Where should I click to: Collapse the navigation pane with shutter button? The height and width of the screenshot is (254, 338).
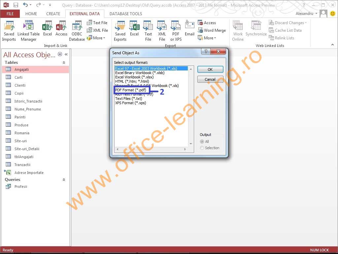pyautogui.click(x=66, y=55)
